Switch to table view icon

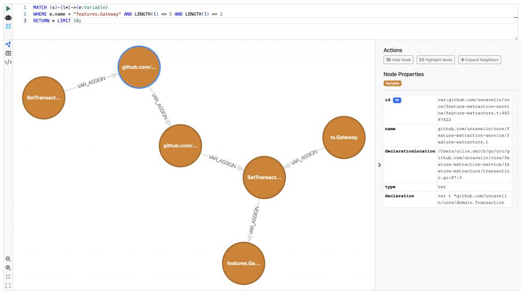[8, 53]
